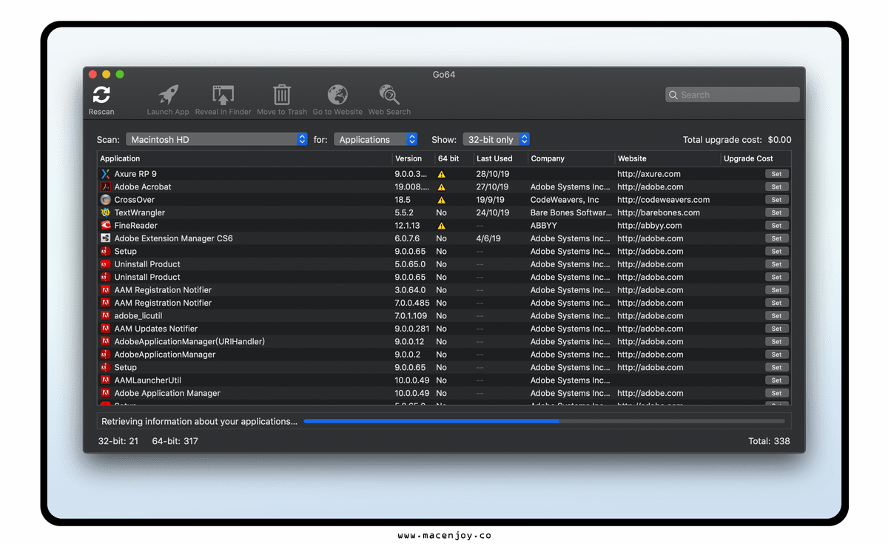Click the '32-bit: 21' status text
This screenshot has width=888, height=544.
pyautogui.click(x=118, y=441)
